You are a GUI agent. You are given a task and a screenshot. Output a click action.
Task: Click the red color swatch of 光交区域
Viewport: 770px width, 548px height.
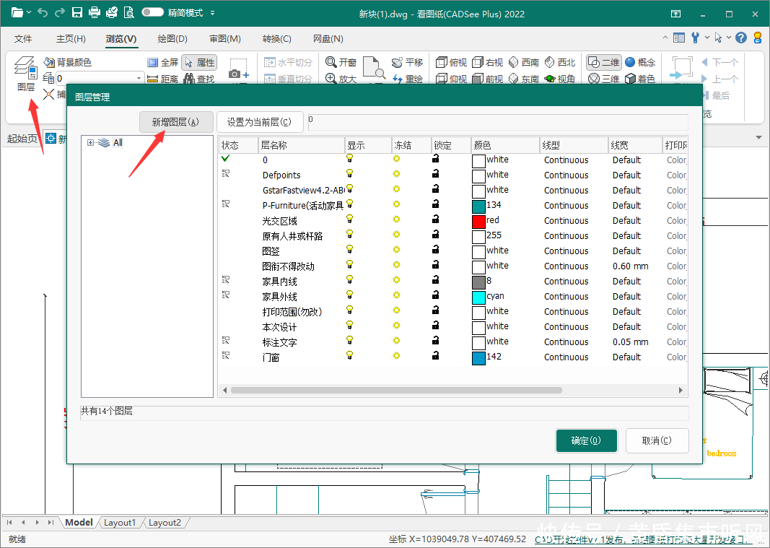pos(478,221)
